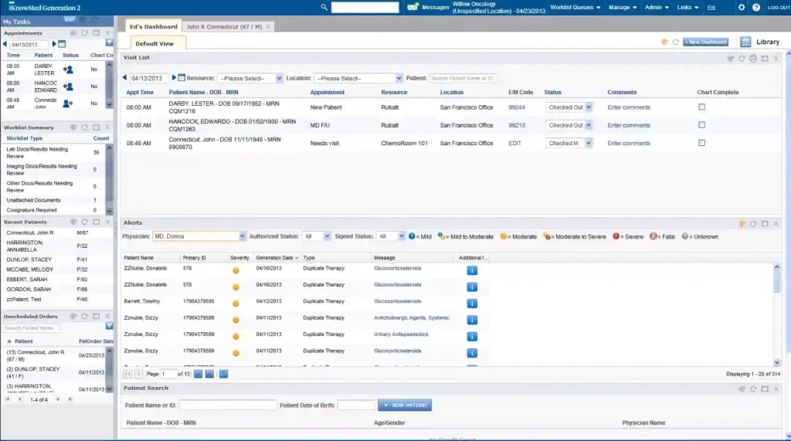Viewport: 791px width, 441px height.
Task: Refresh the Recent Patients panel
Action: [85, 222]
